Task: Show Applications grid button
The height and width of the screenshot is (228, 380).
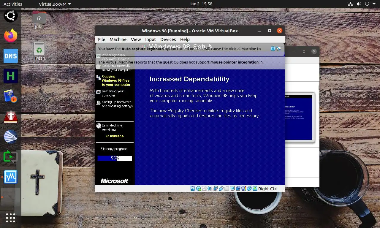Action: pos(11,218)
